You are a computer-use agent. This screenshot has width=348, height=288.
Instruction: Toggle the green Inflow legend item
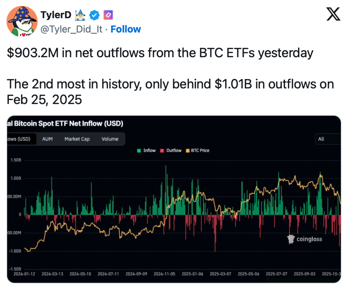[146, 150]
